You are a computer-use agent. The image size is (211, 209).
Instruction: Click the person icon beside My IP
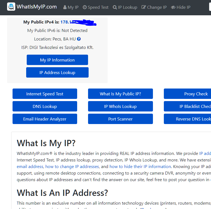point(65,7)
